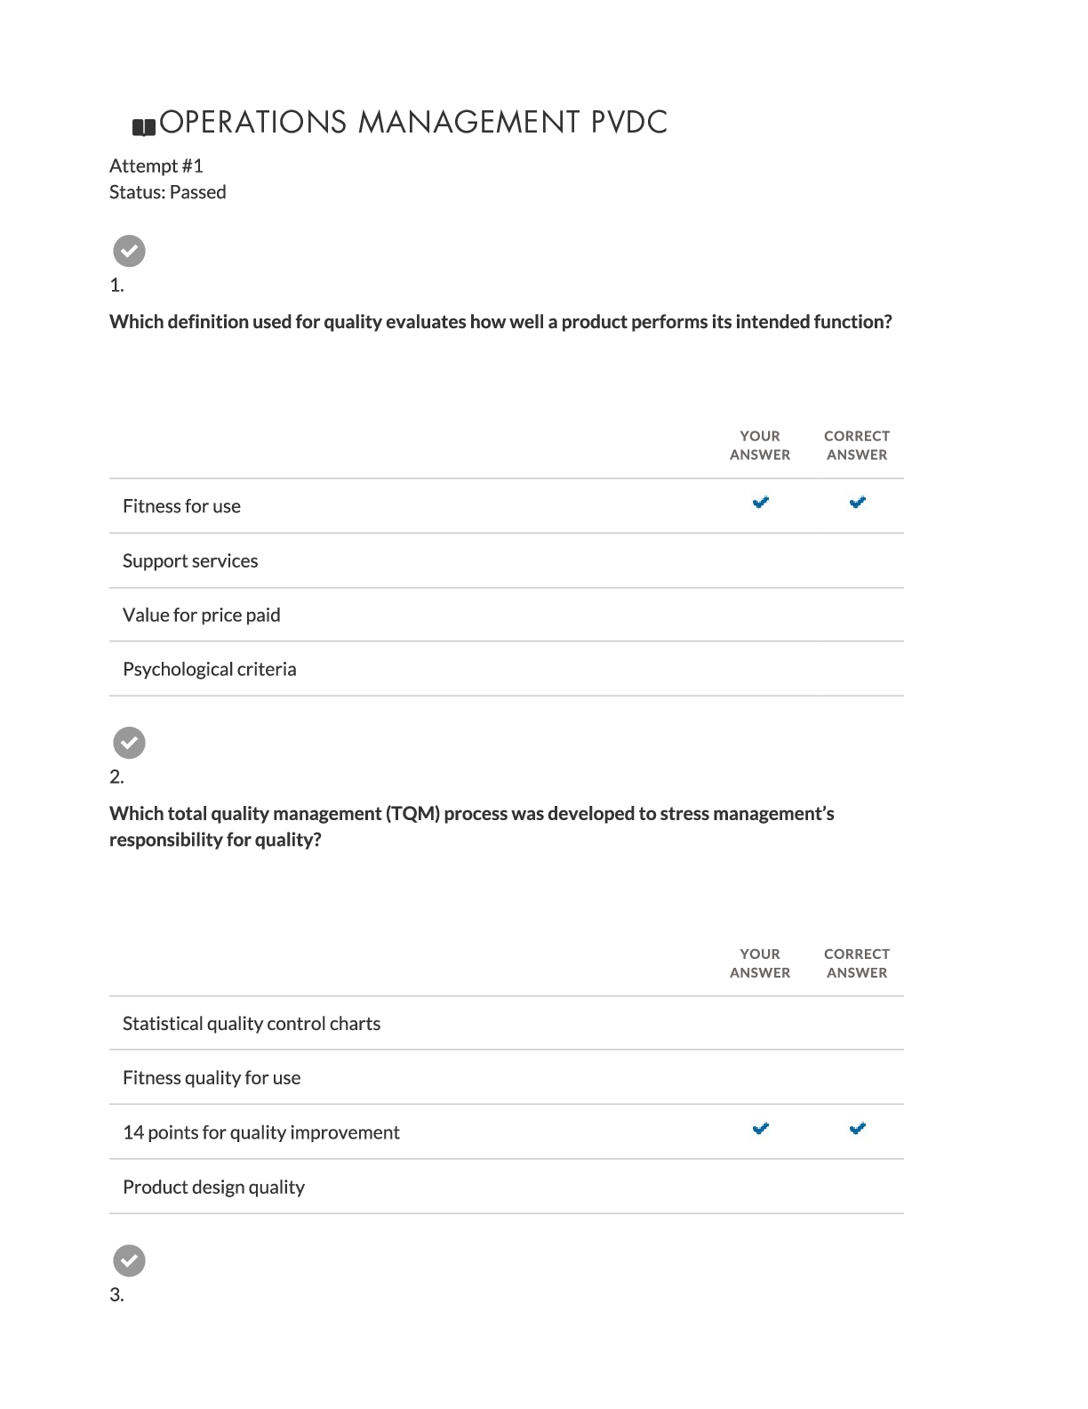Select the Support services answer option
Viewport: 1088px width, 1409px height.
click(x=190, y=561)
